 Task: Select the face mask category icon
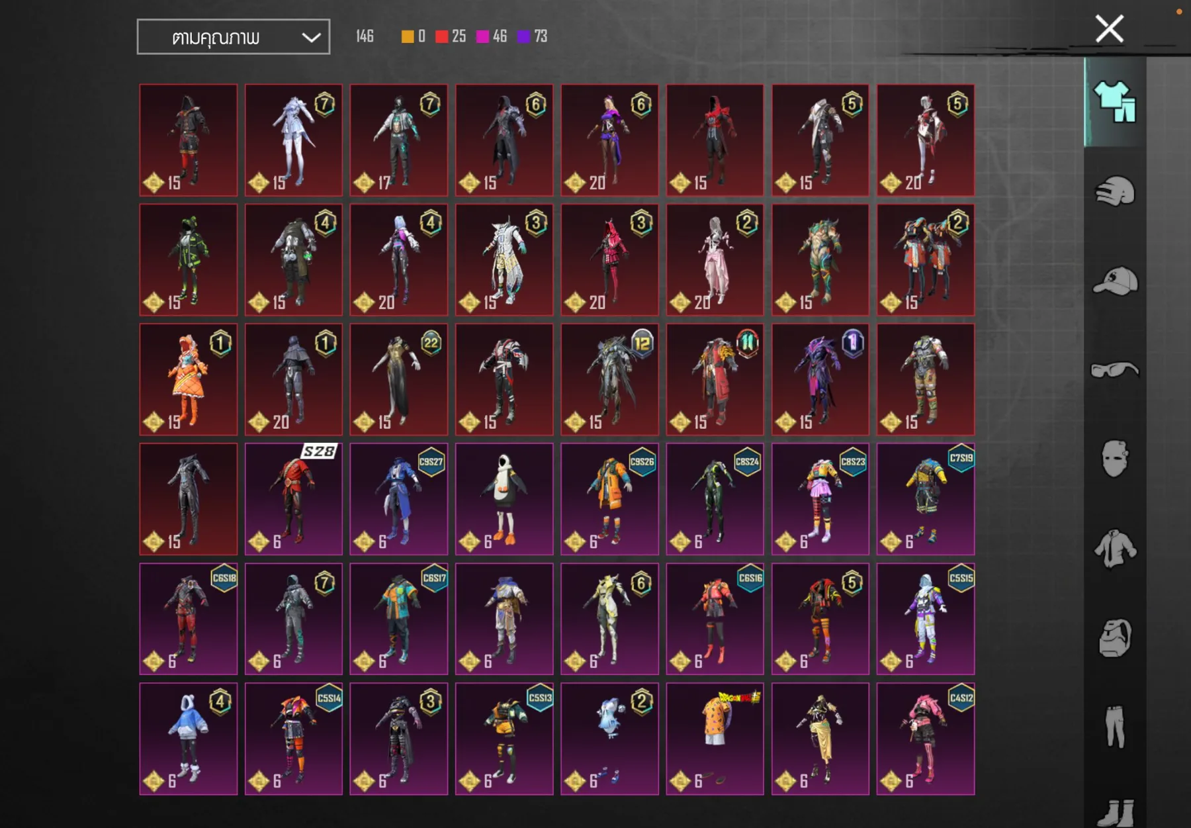pos(1115,458)
